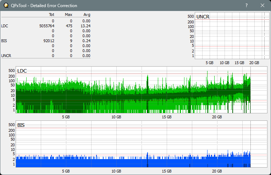Click the LDC title inside the green graph

[22, 71]
